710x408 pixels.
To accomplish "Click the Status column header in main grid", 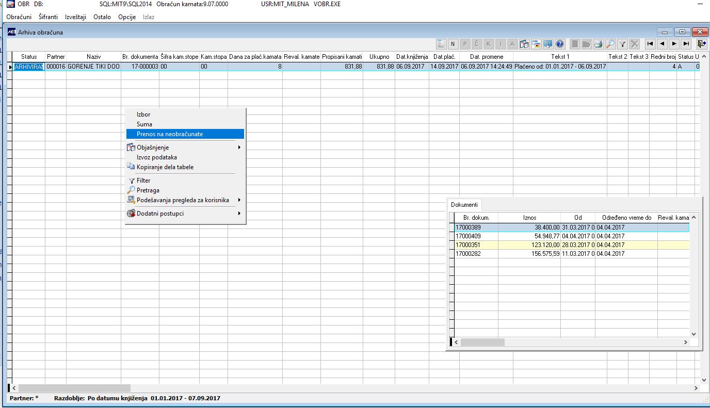I will tap(29, 57).
